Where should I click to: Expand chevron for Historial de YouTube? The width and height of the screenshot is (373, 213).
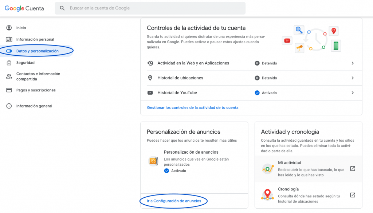tap(353, 93)
